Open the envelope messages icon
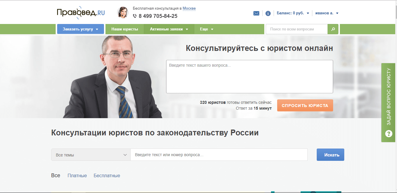397x193 pixels. pyautogui.click(x=256, y=13)
